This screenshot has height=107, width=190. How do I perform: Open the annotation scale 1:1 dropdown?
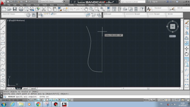pos(161,100)
